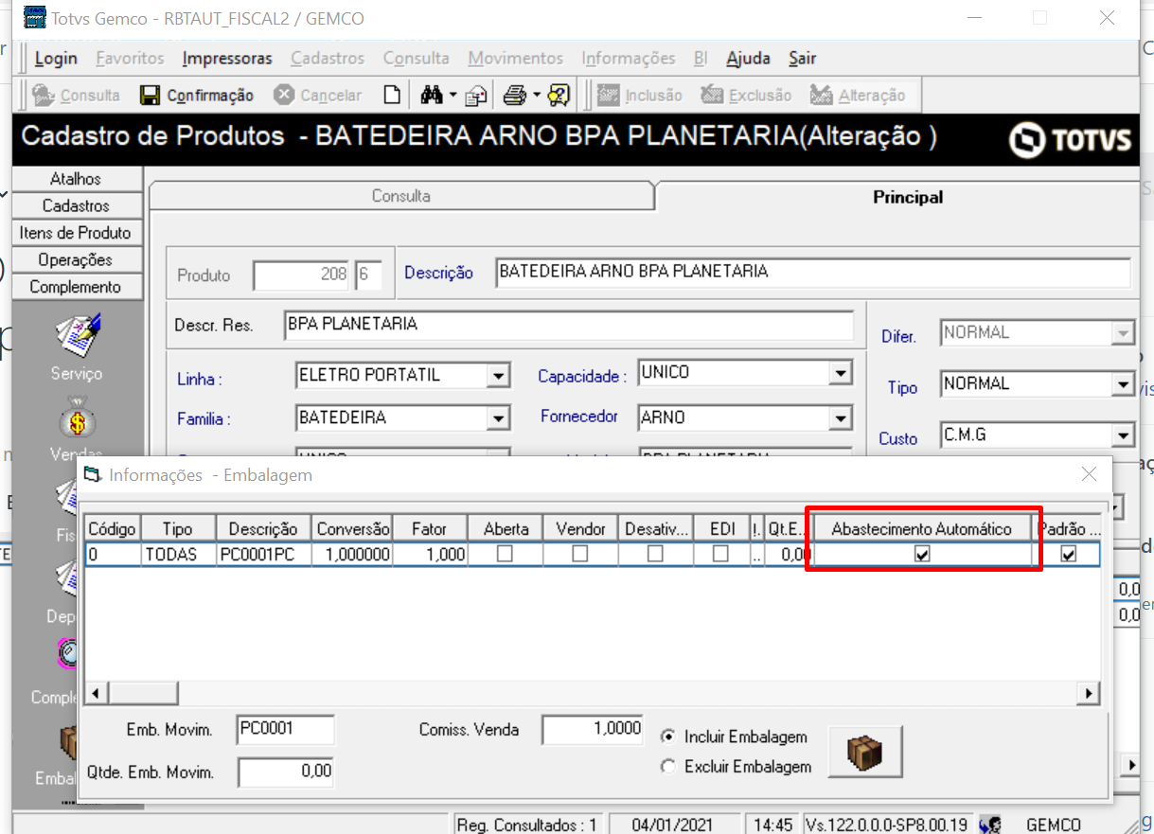Expand the Linha dropdown
The image size is (1154, 834).
[x=499, y=376]
